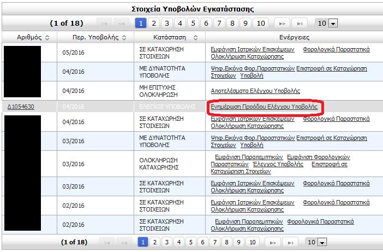Select page 1 in top paginator
The image size is (383, 252).
[141, 24]
